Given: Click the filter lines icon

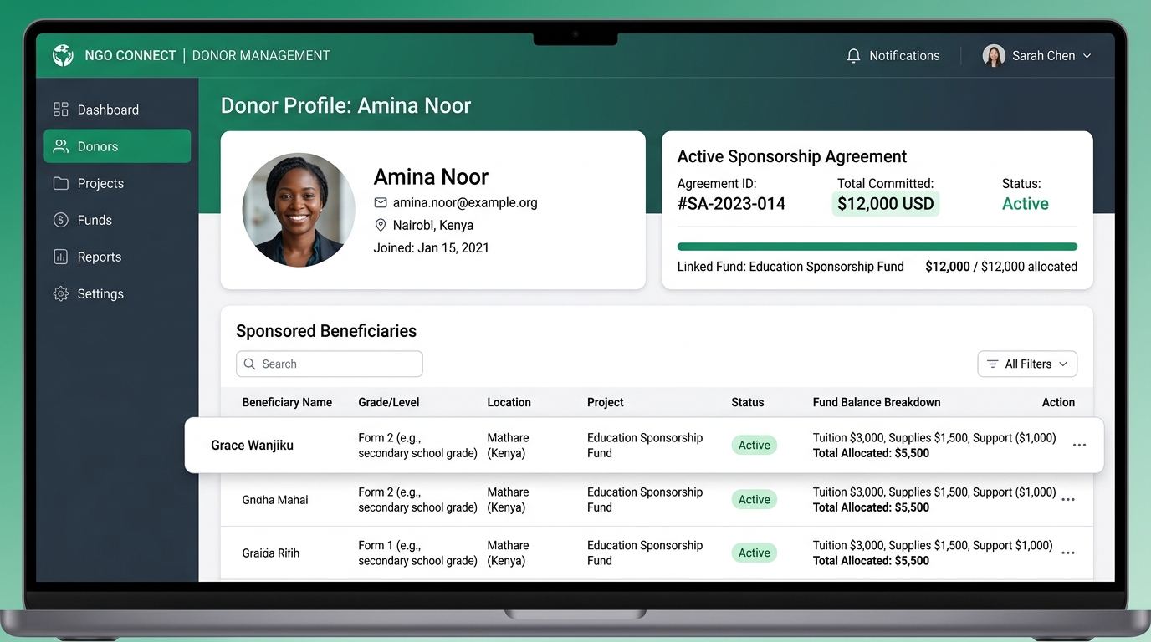Looking at the screenshot, I should coord(992,364).
